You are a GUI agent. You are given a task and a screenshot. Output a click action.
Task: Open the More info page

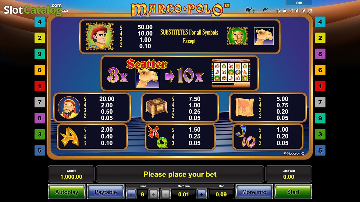coord(254,192)
